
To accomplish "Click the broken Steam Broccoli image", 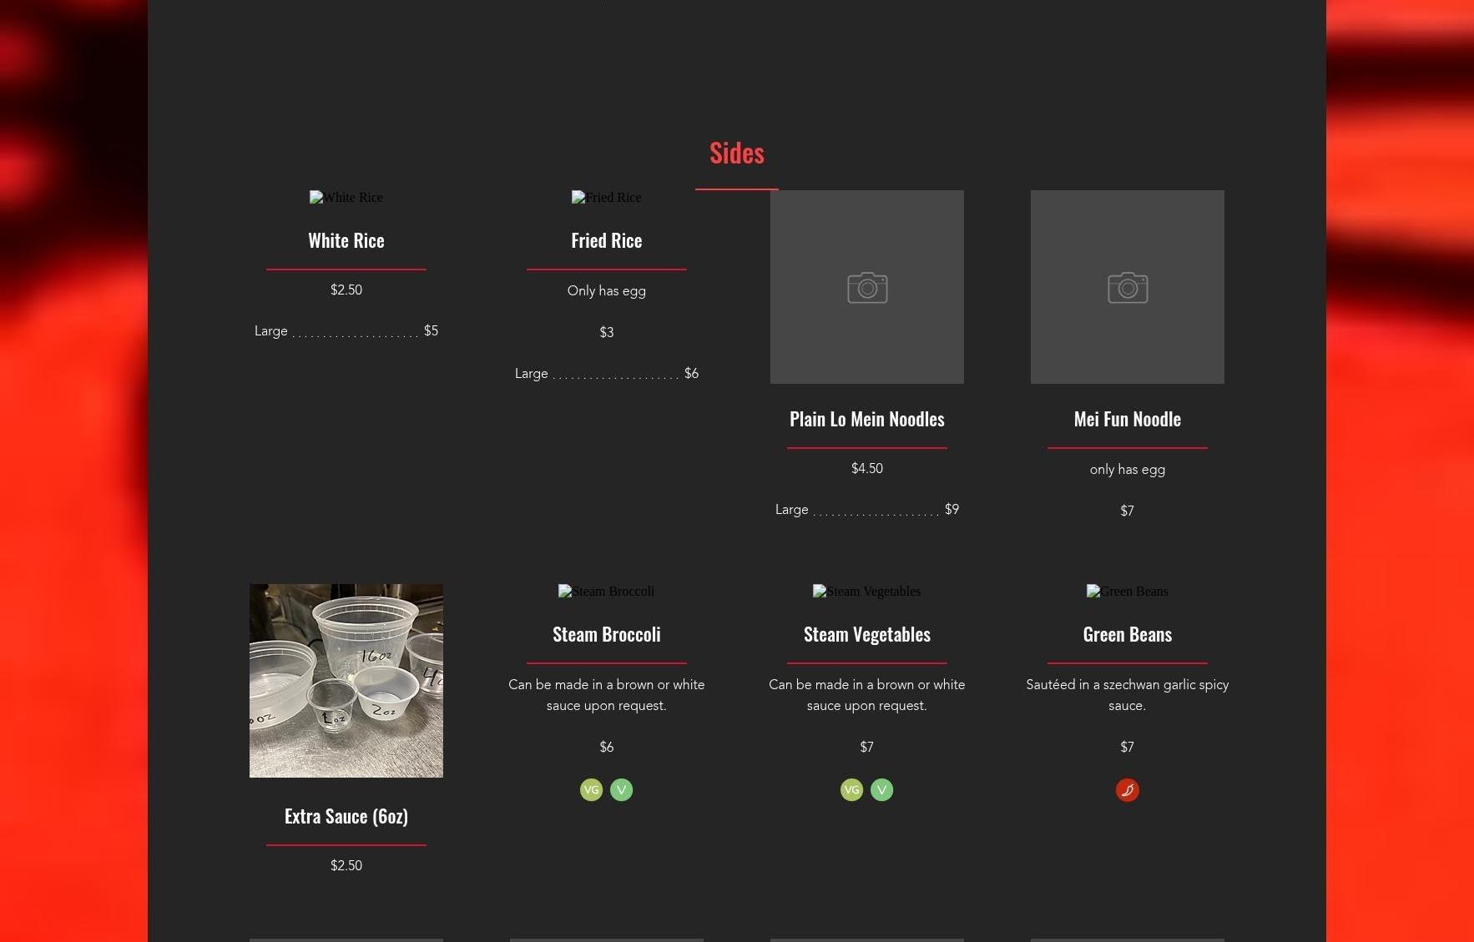I will coord(606,592).
